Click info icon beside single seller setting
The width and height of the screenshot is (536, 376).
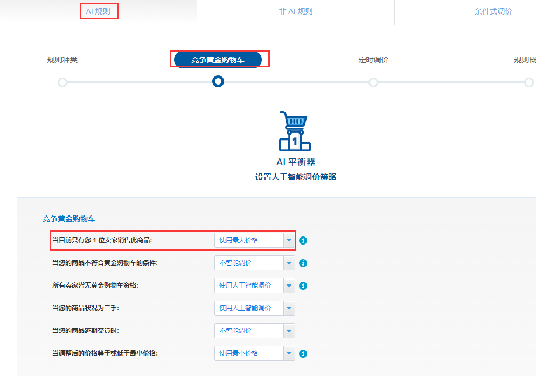(303, 240)
